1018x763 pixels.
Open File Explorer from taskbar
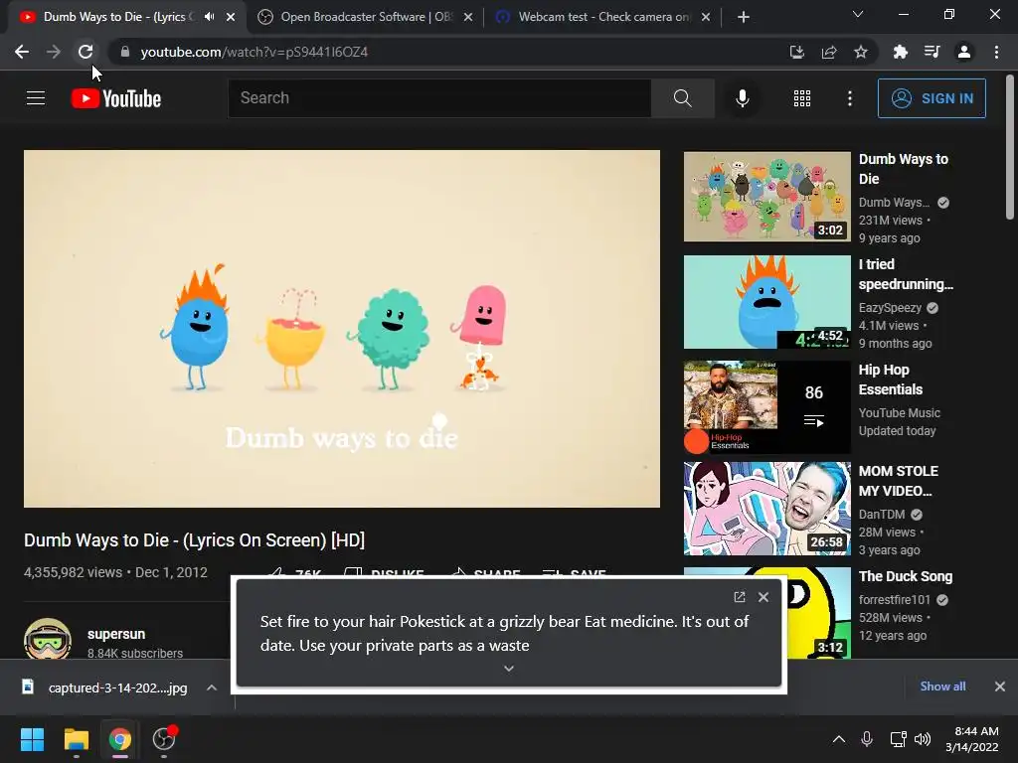coord(76,739)
